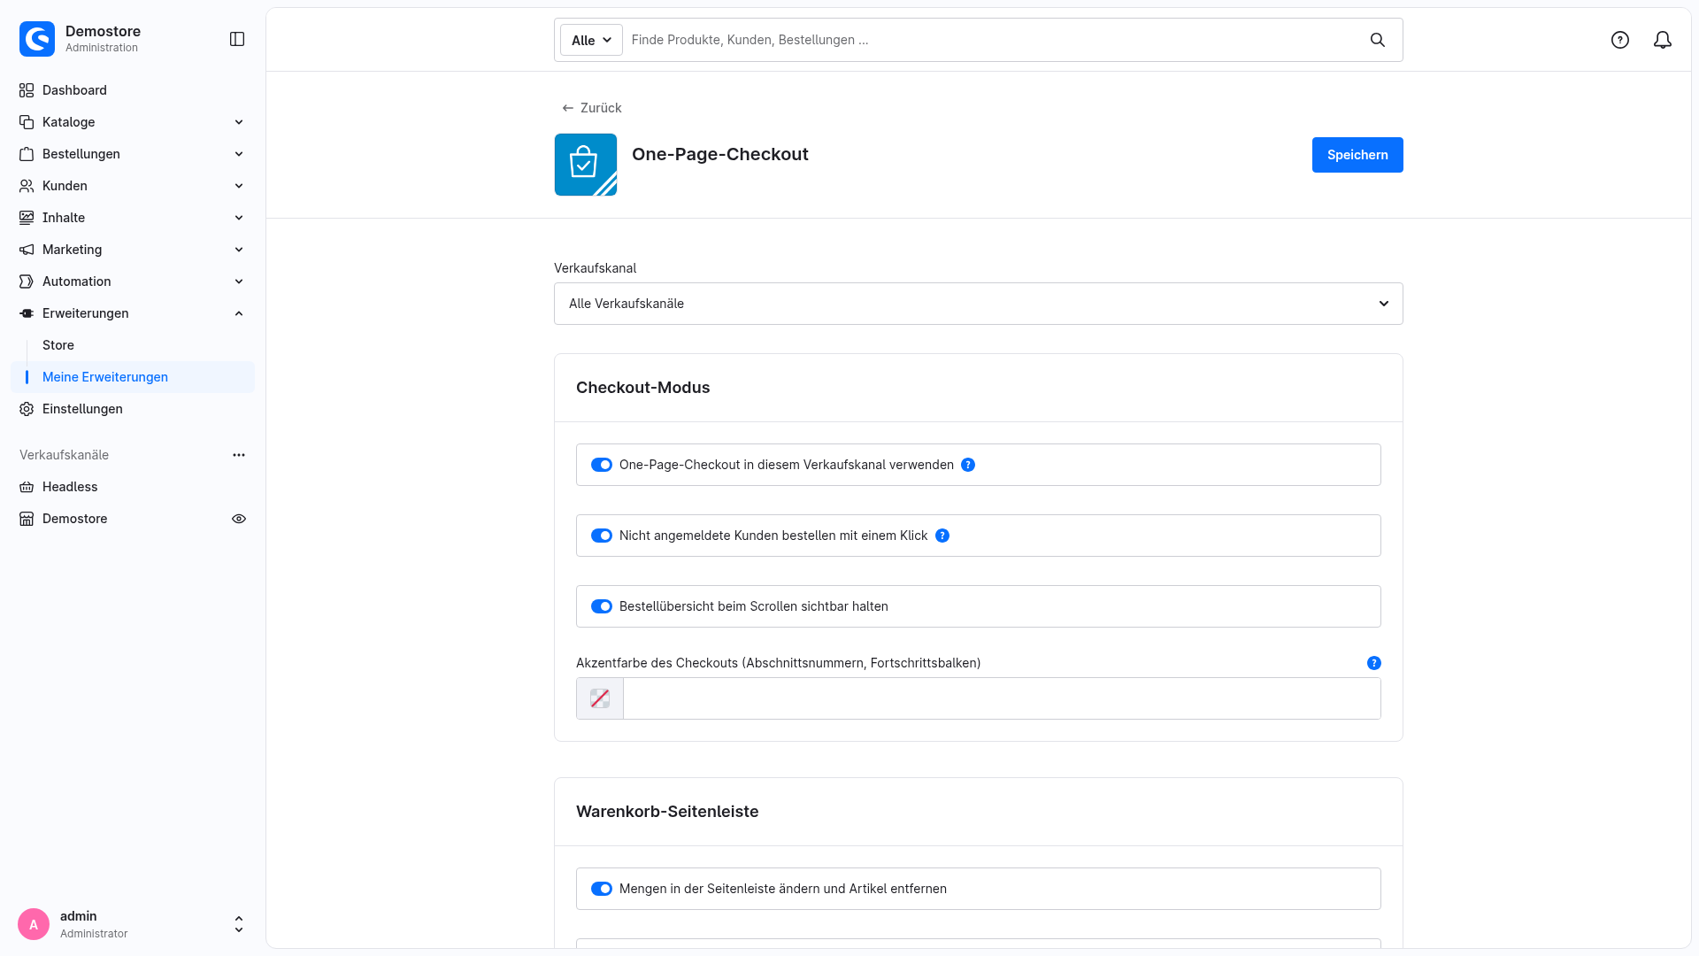Image resolution: width=1699 pixels, height=956 pixels.
Task: Expand the Marketing menu item
Action: (x=133, y=250)
